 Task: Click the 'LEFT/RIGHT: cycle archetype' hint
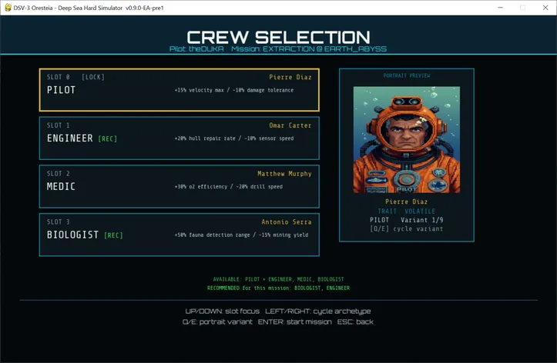(x=318, y=311)
